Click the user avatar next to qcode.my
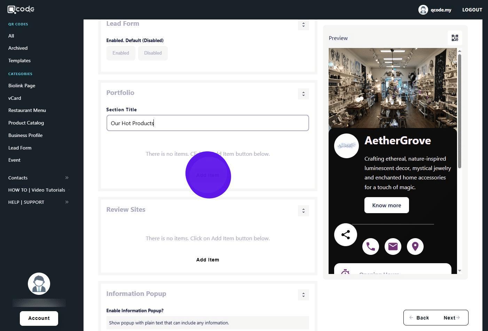 click(423, 10)
